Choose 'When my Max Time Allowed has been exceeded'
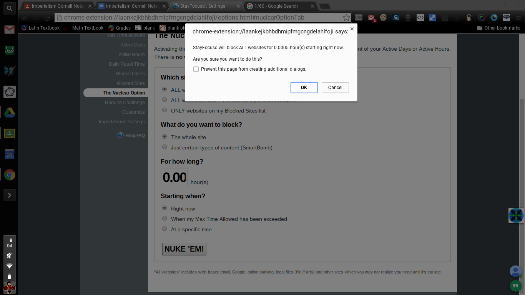Screen dimensions: 525x295 [164, 218]
